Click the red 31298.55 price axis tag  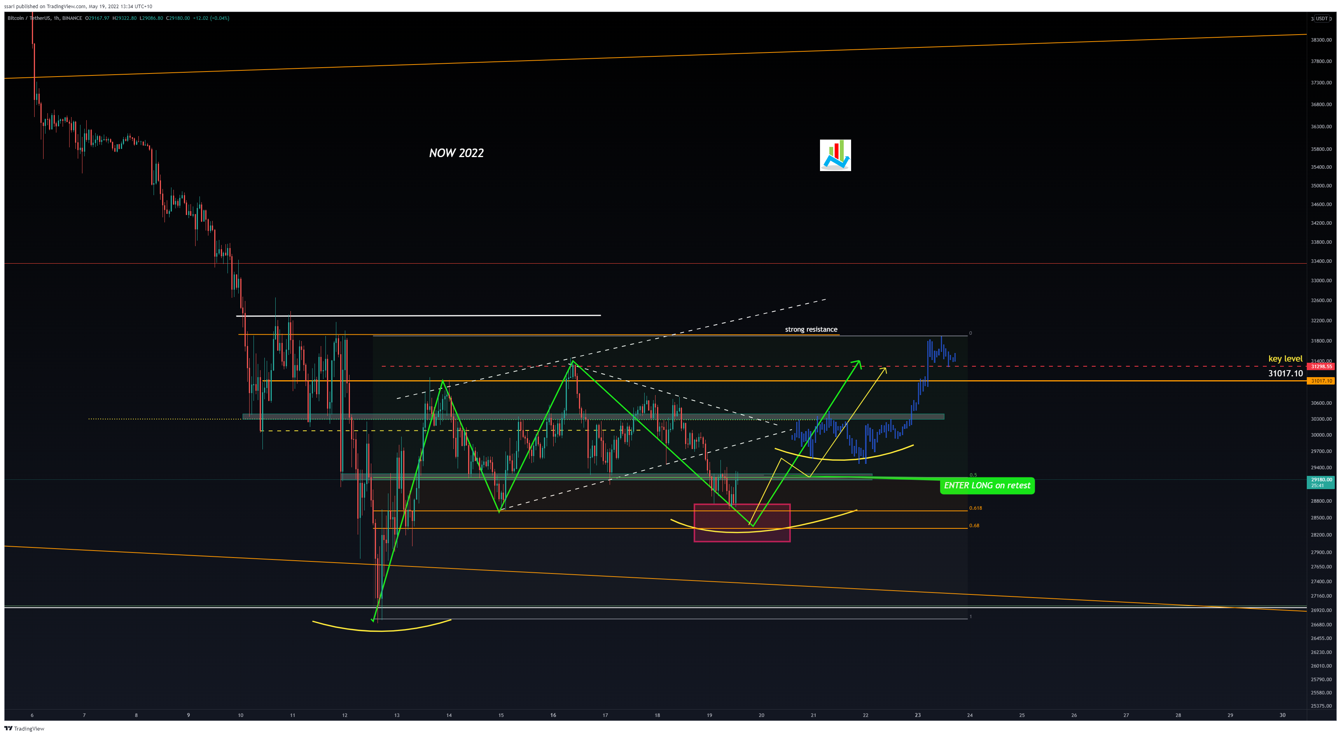click(1321, 366)
